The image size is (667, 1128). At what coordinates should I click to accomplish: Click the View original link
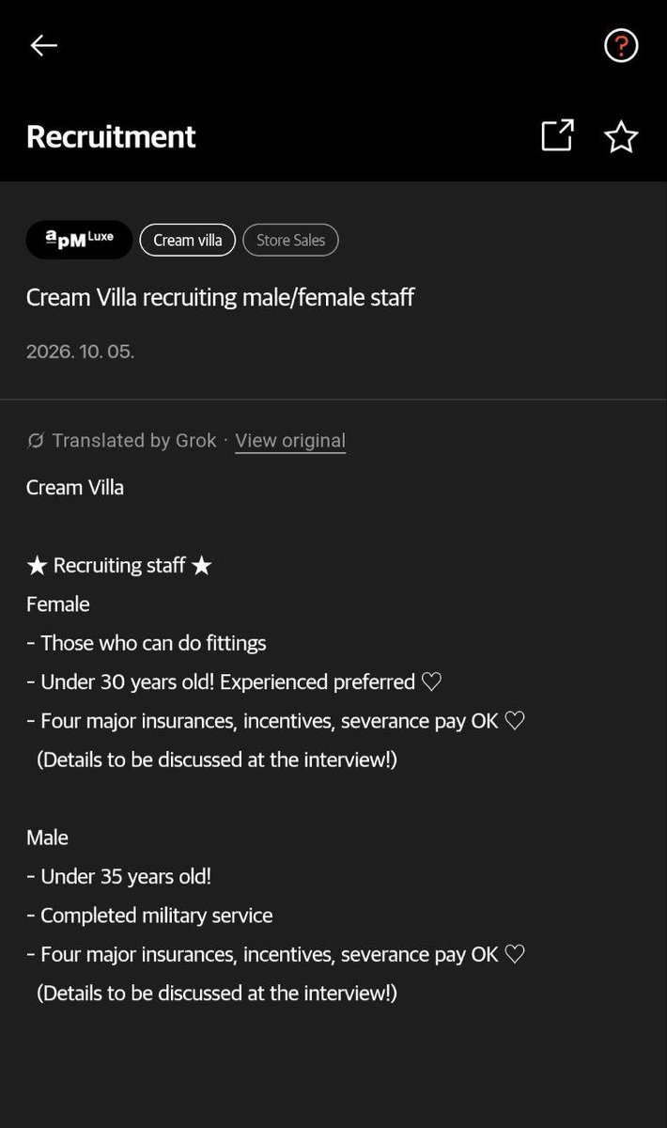tap(290, 441)
